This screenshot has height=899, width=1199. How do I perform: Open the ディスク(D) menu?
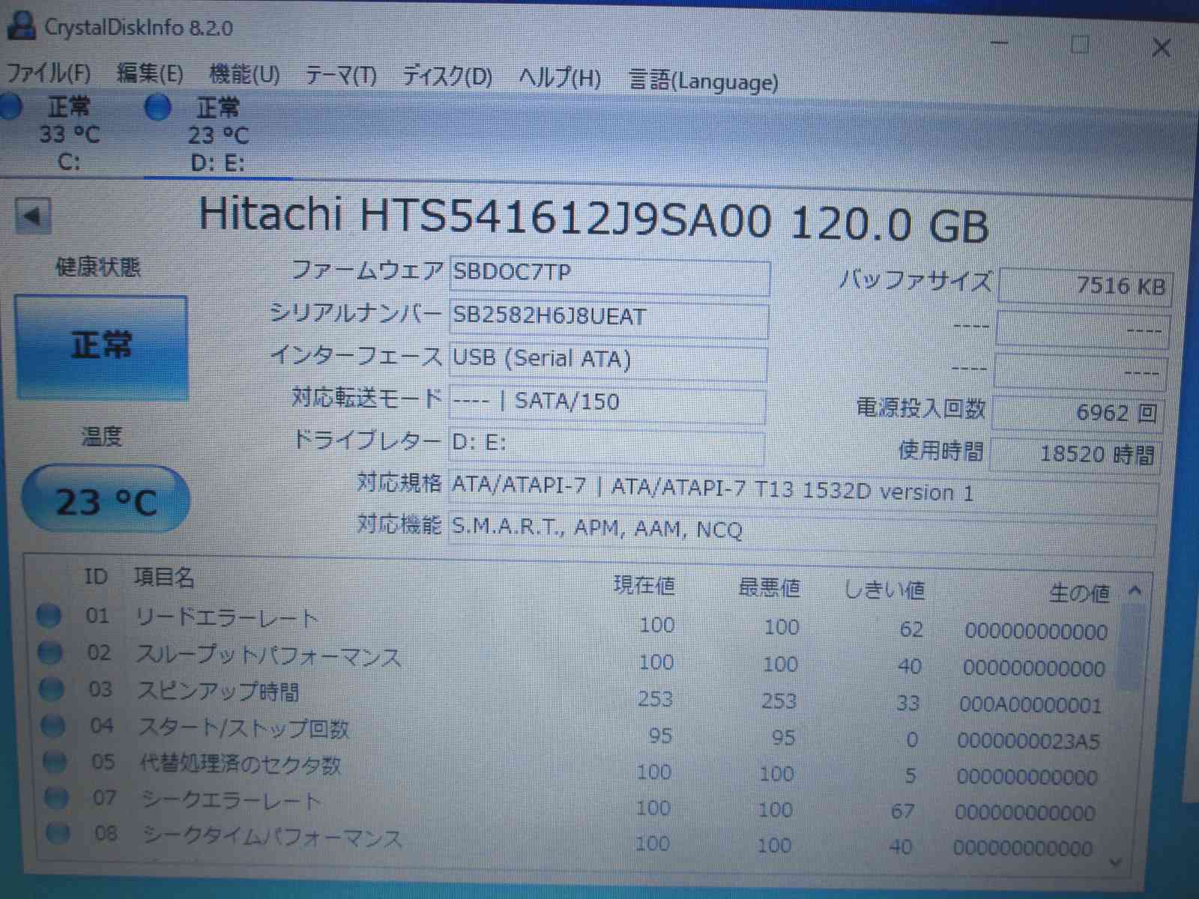(447, 76)
